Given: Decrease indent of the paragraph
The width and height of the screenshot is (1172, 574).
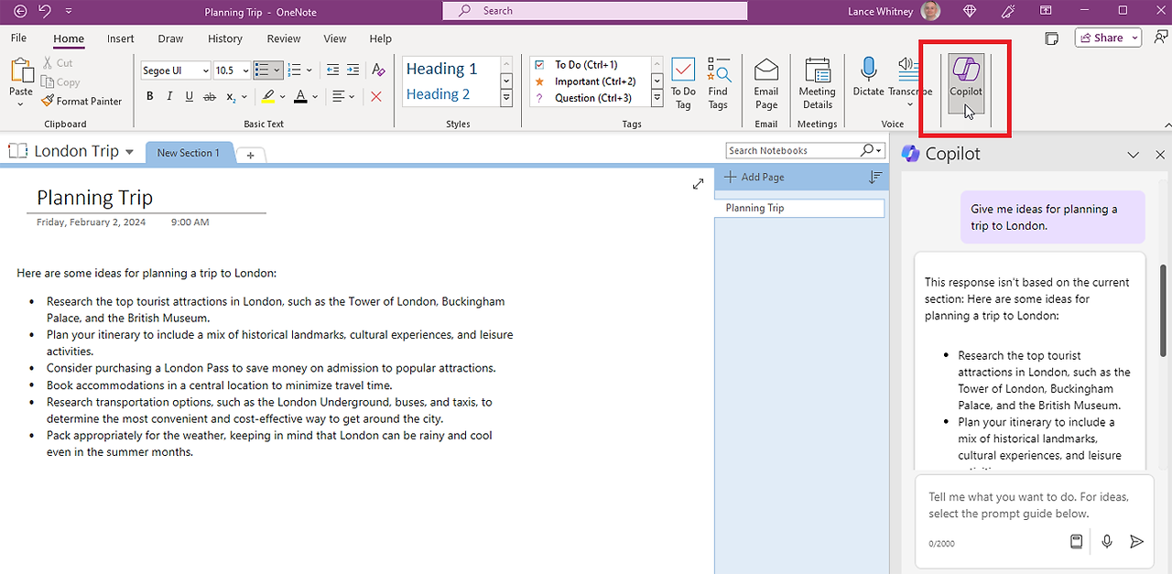Looking at the screenshot, I should tap(332, 70).
